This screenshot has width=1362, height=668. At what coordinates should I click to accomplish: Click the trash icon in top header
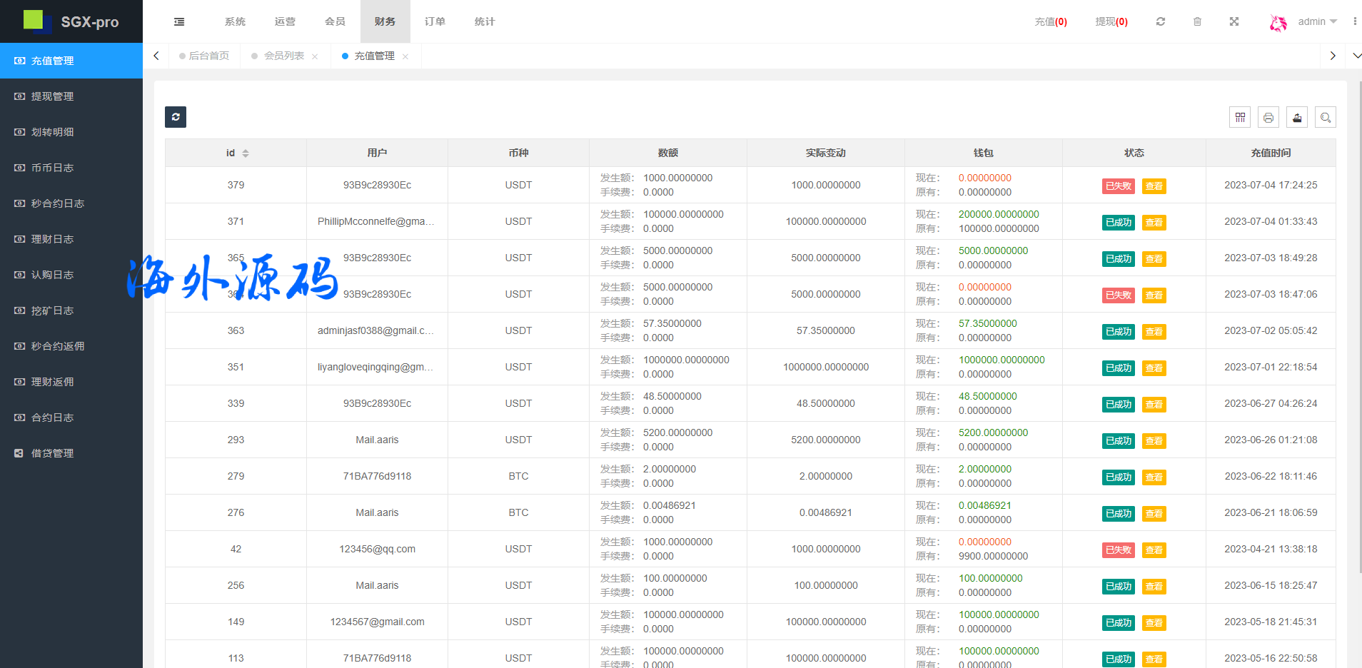click(1198, 22)
